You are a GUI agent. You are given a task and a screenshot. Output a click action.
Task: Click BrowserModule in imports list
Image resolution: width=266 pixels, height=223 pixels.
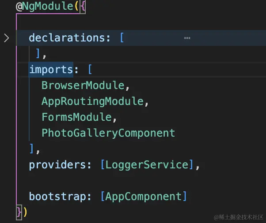click(83, 85)
